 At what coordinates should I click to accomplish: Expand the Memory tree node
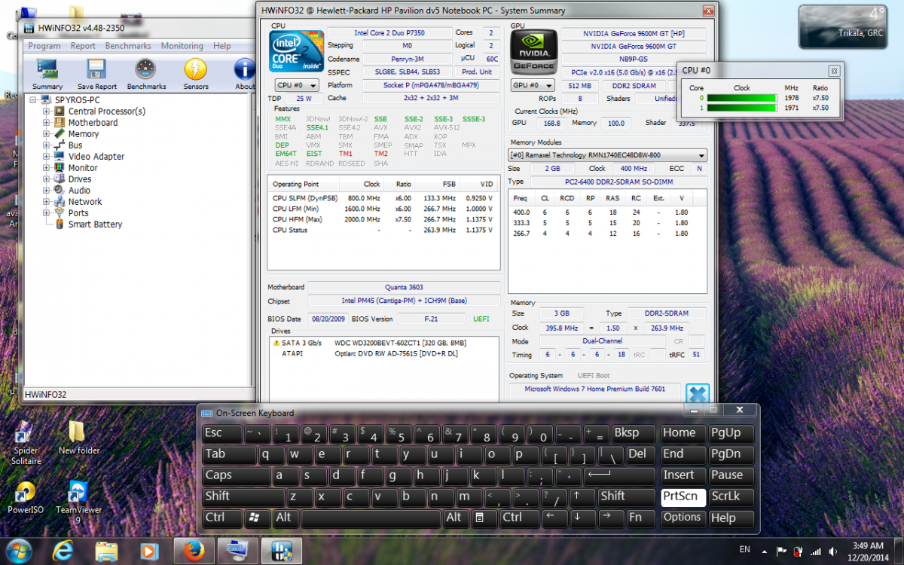tap(47, 134)
